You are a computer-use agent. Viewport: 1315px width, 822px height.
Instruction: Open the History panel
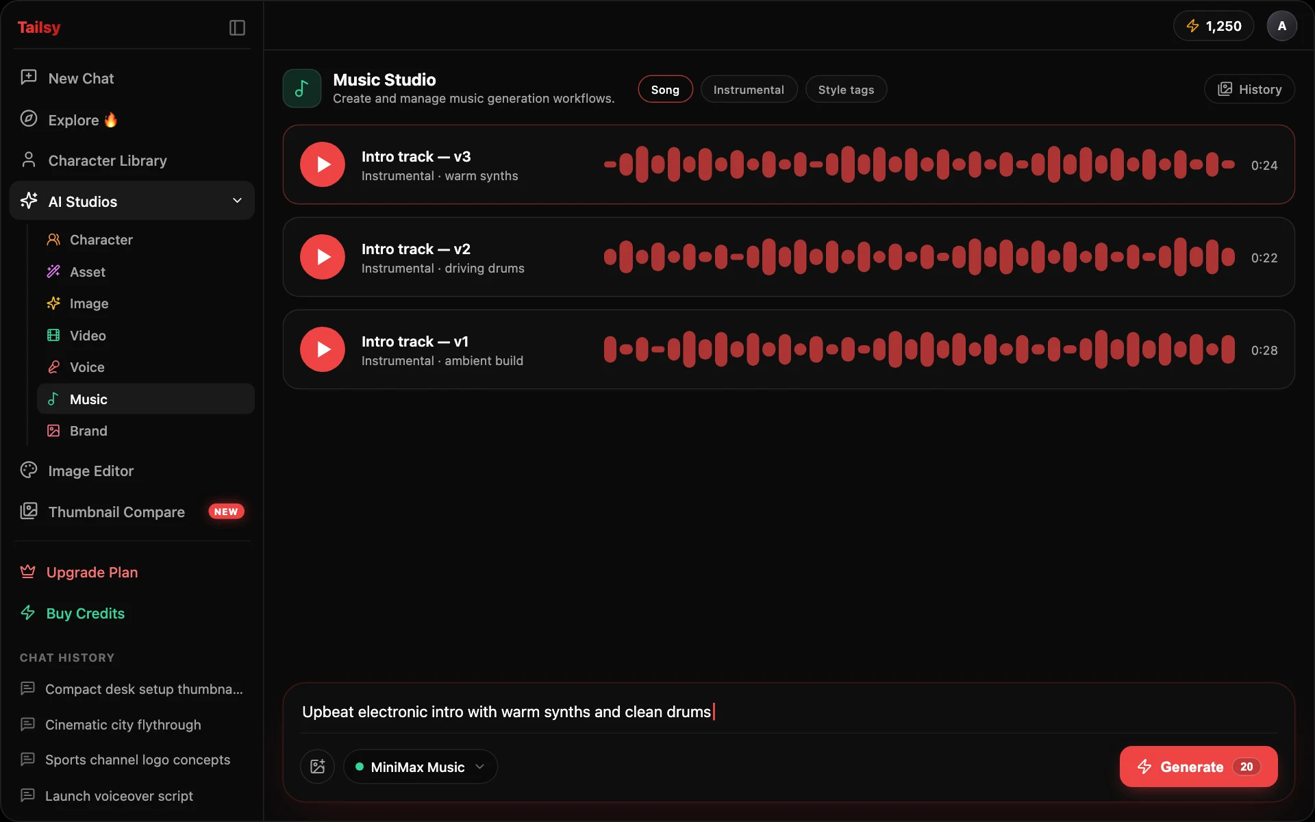tap(1249, 89)
